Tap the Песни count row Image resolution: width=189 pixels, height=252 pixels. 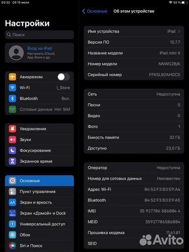[x=134, y=105]
